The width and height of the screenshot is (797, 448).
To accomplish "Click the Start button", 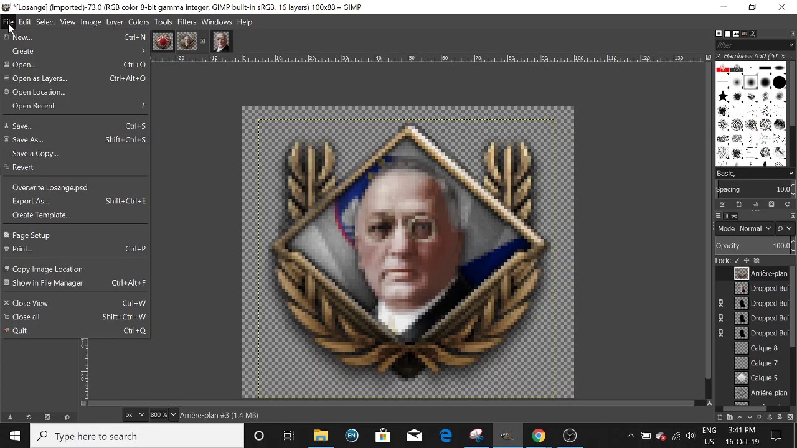I will pyautogui.click(x=15, y=436).
